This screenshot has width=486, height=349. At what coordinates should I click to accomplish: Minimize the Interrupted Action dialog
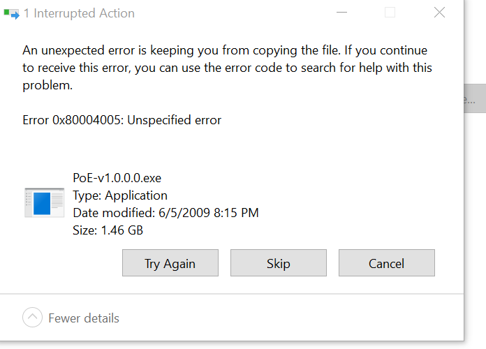tap(342, 13)
